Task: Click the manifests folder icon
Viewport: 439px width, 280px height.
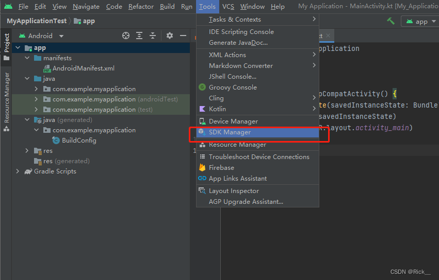Action: click(x=38, y=58)
